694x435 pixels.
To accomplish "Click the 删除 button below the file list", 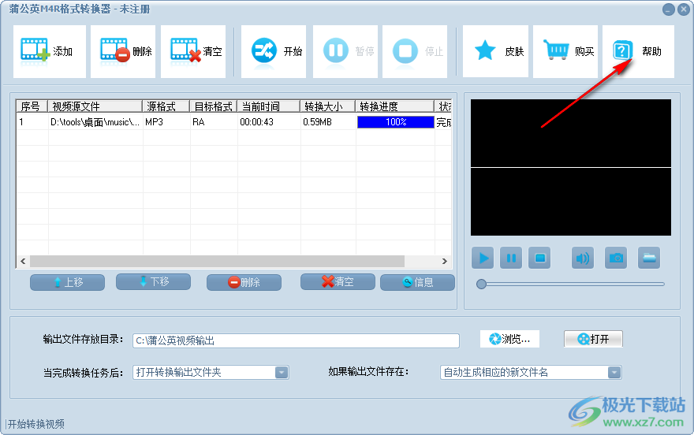I will click(244, 282).
